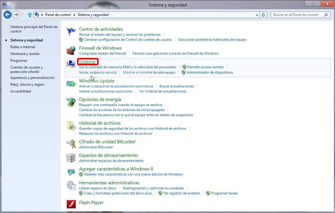Click the red Flash Player icon

pyautogui.click(x=71, y=204)
